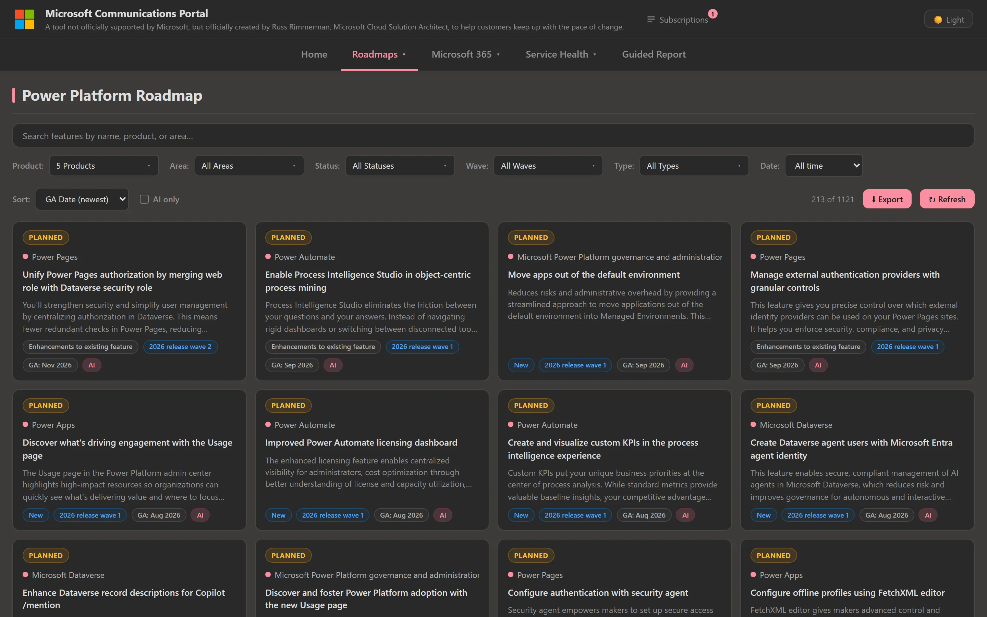Open 'Configure offline profiles using FetchXML editor'

pyautogui.click(x=848, y=593)
